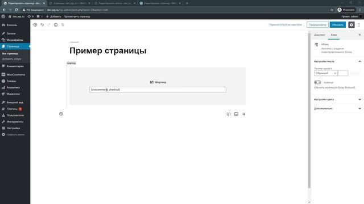Insert a shortcode block shortcut icon

coord(229,114)
